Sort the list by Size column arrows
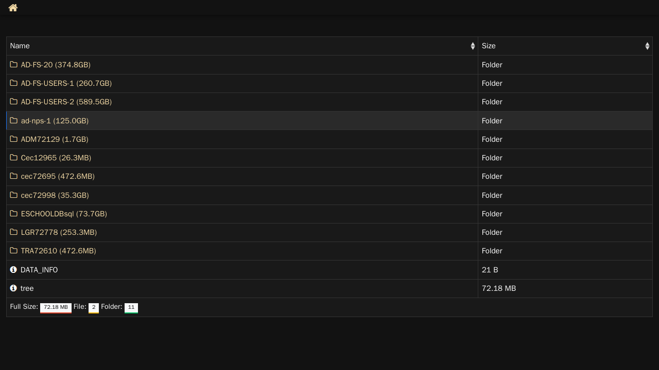This screenshot has width=659, height=370. (647, 46)
